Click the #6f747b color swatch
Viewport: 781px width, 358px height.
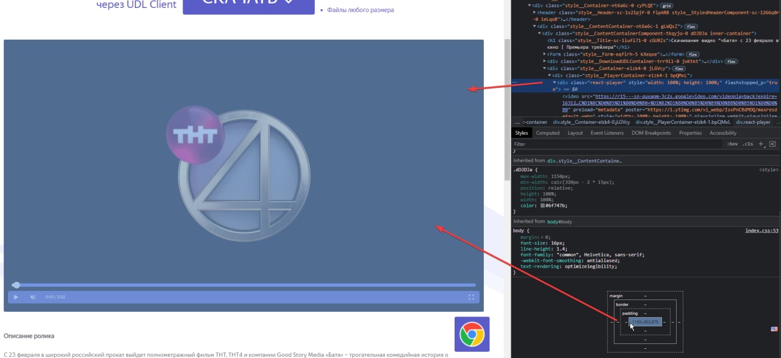click(542, 206)
